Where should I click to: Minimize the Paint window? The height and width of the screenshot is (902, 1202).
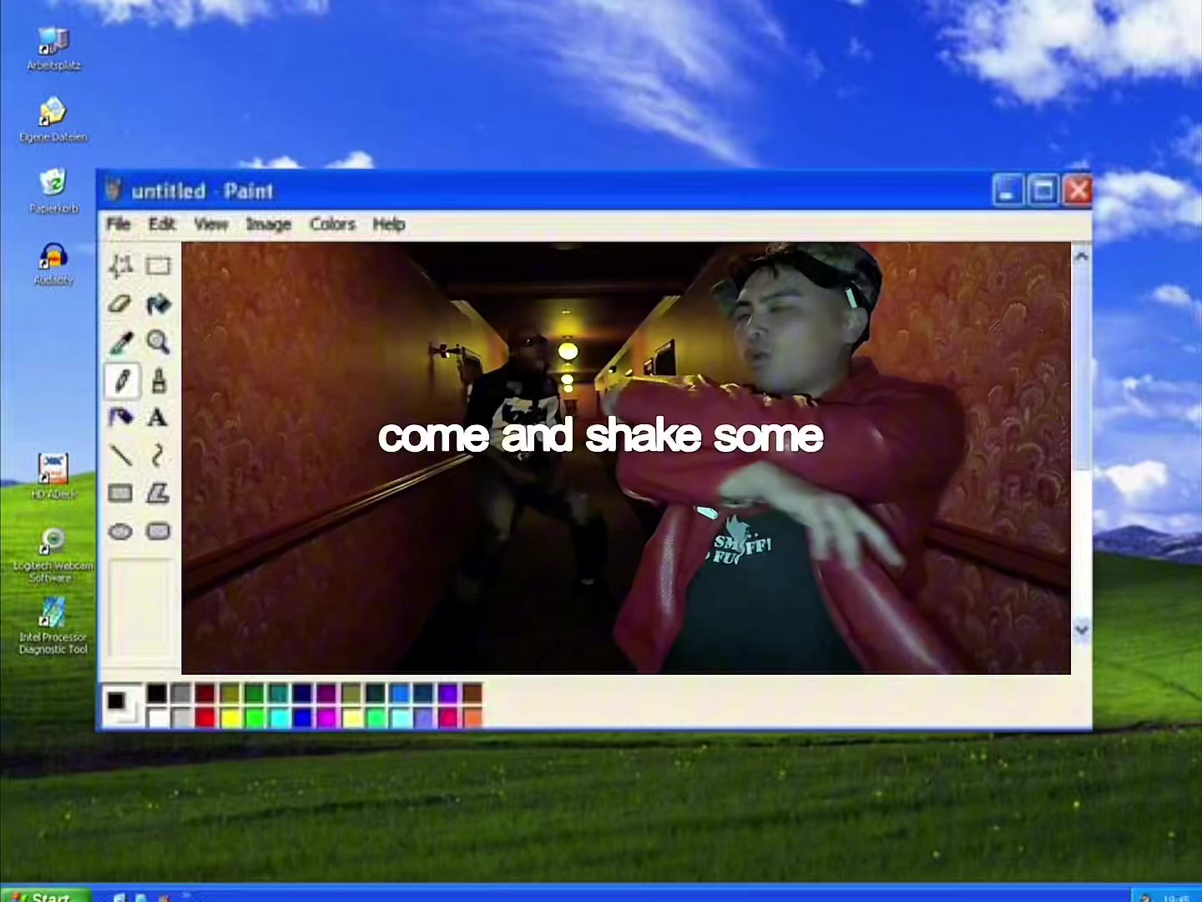point(1008,190)
